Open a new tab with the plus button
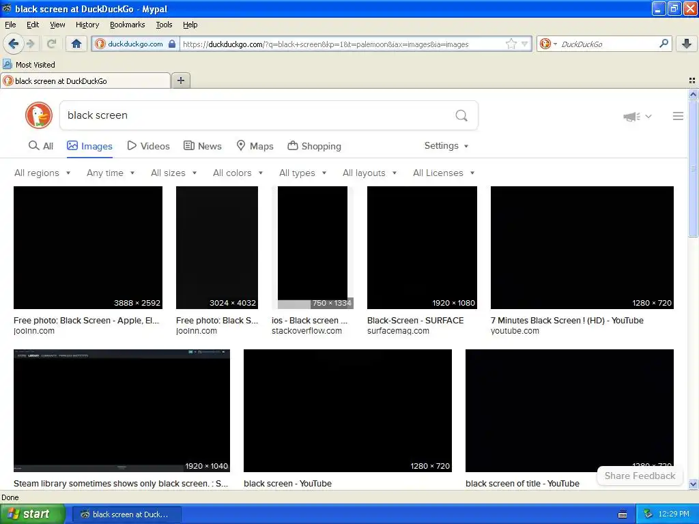This screenshot has height=524, width=699. 180,81
